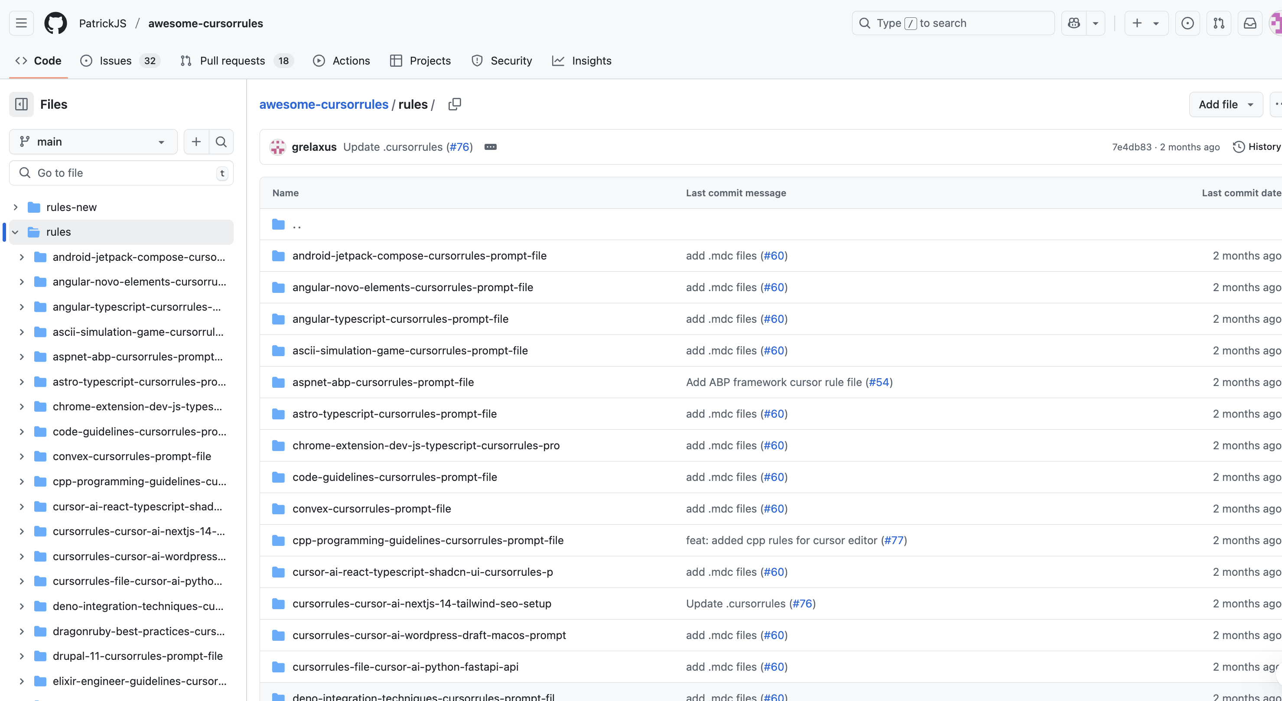The width and height of the screenshot is (1282, 701).
Task: Click the search files magnifier button
Action: pyautogui.click(x=221, y=142)
